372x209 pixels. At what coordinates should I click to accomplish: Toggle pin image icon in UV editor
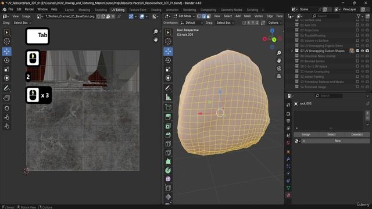point(119,16)
